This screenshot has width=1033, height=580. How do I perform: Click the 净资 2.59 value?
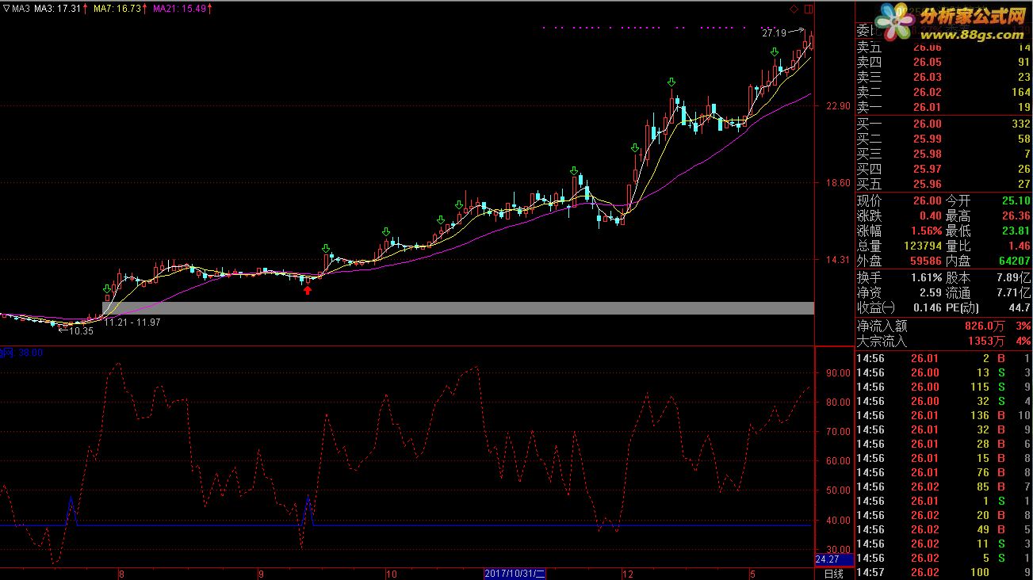click(x=931, y=293)
